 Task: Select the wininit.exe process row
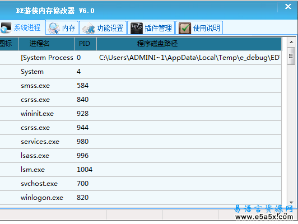pos(141,114)
